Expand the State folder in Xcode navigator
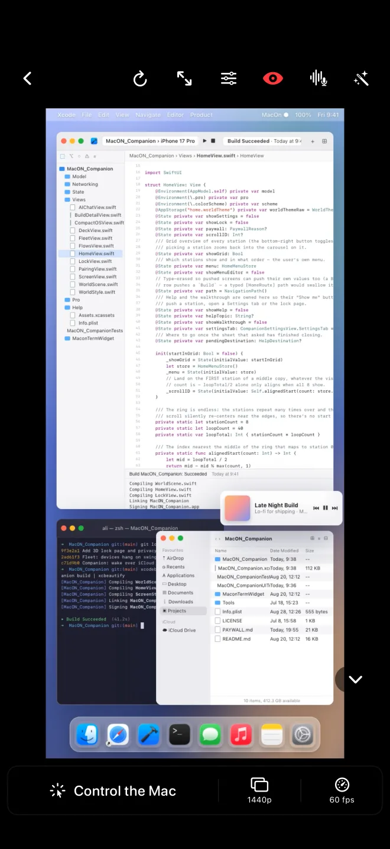This screenshot has height=849, width=390. pos(74,192)
